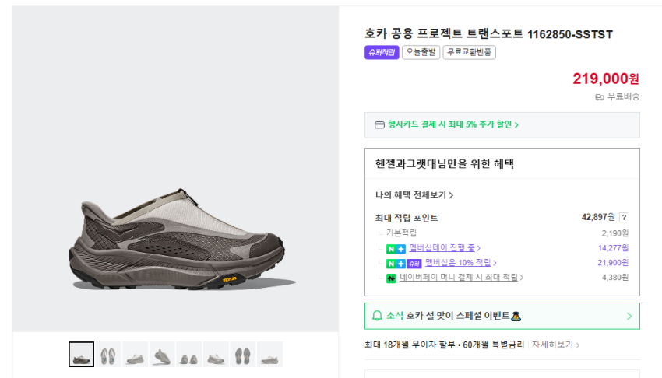
Task: Open the 호카 설 맞이 event banner arrow
Action: (x=629, y=316)
